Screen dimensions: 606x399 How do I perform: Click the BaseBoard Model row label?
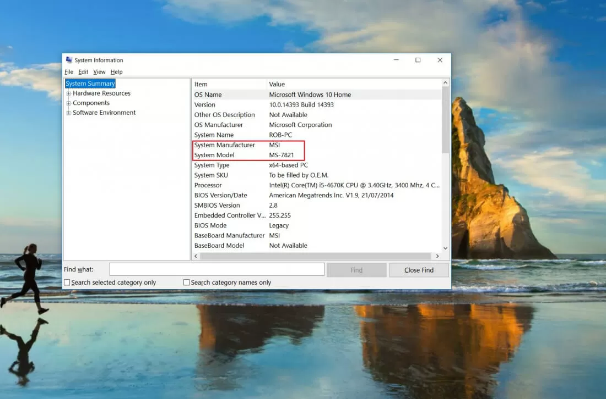[x=219, y=245]
